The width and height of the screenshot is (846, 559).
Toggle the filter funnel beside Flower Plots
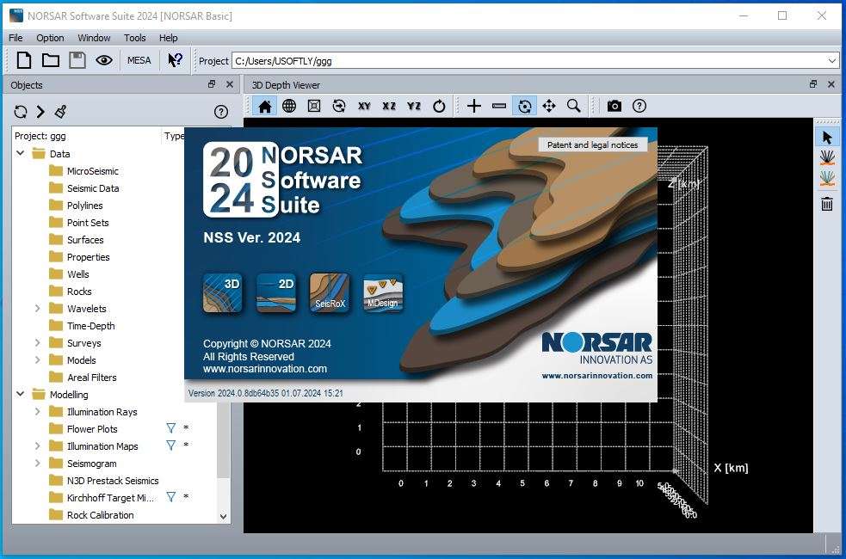[x=170, y=429]
